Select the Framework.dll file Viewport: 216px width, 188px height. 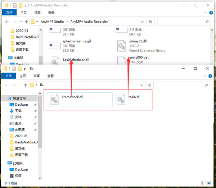pyautogui.click(x=80, y=99)
